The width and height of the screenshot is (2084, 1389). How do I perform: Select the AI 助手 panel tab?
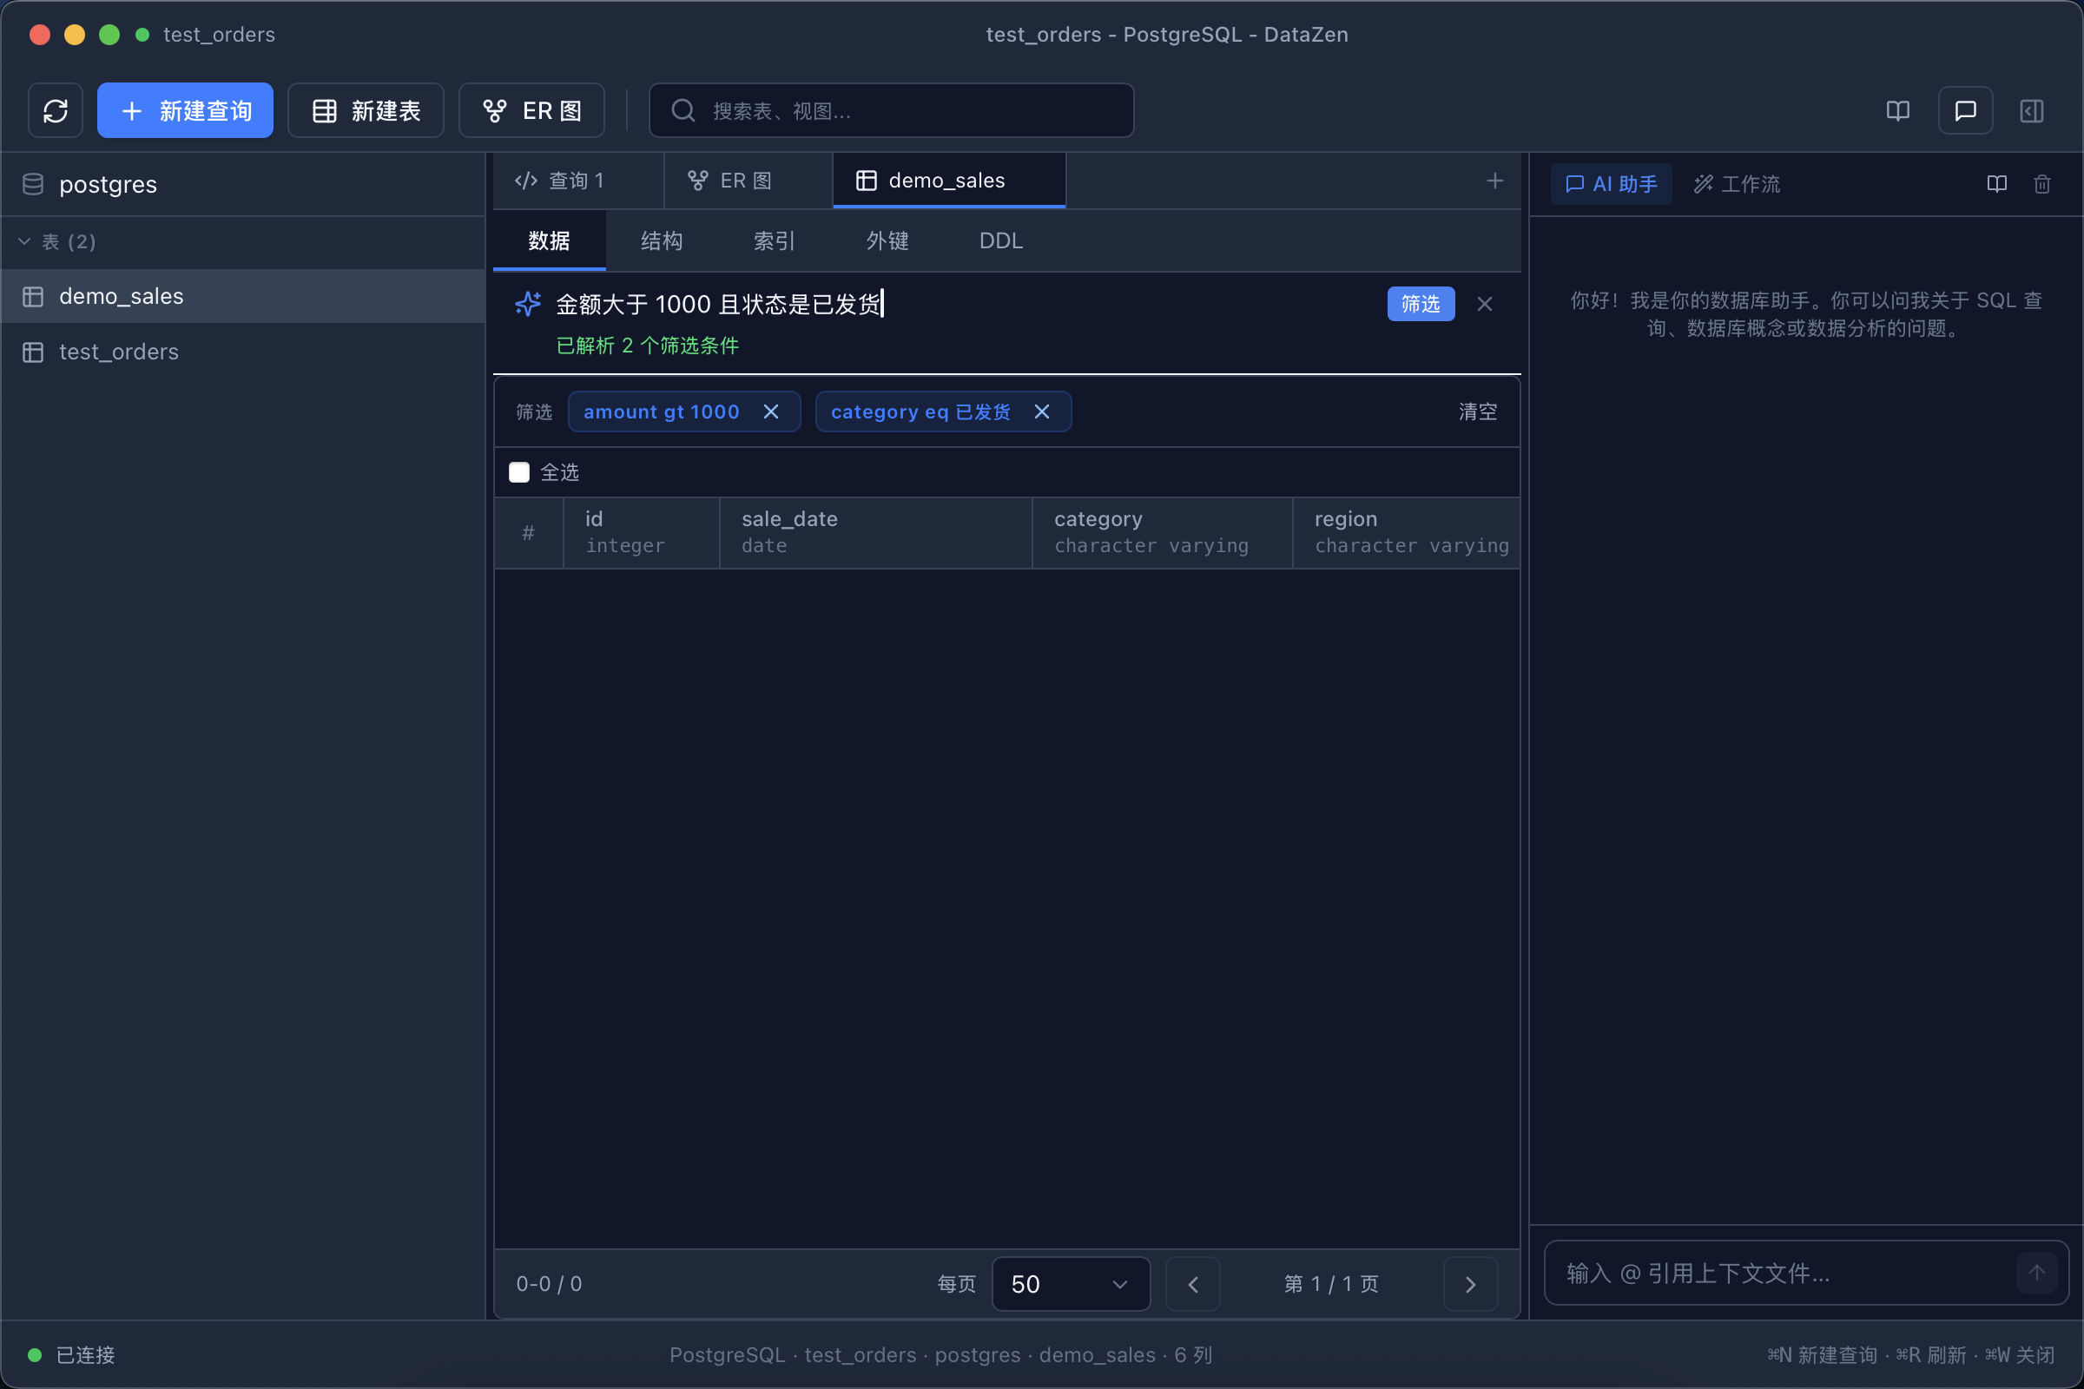pos(1611,184)
